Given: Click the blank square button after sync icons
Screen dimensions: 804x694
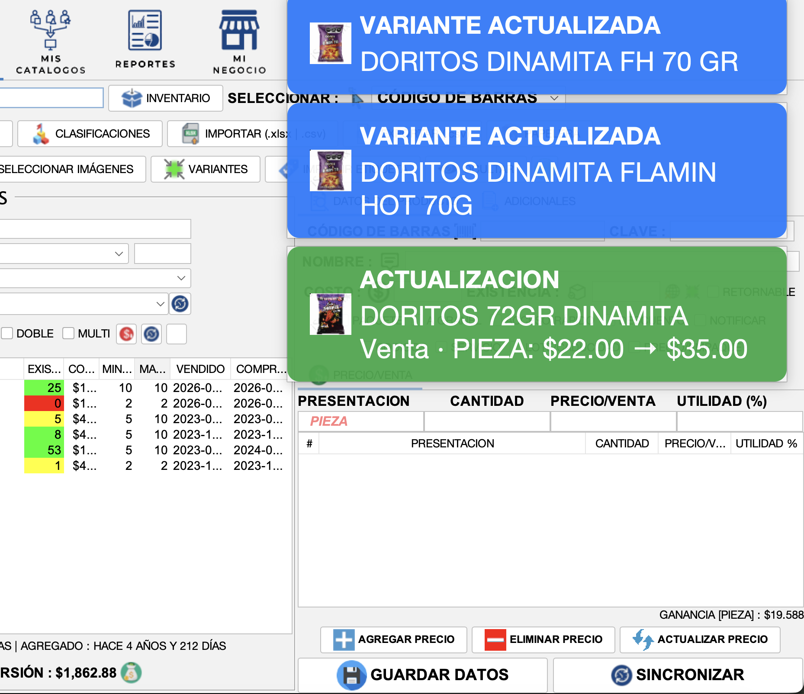Looking at the screenshot, I should [x=177, y=334].
